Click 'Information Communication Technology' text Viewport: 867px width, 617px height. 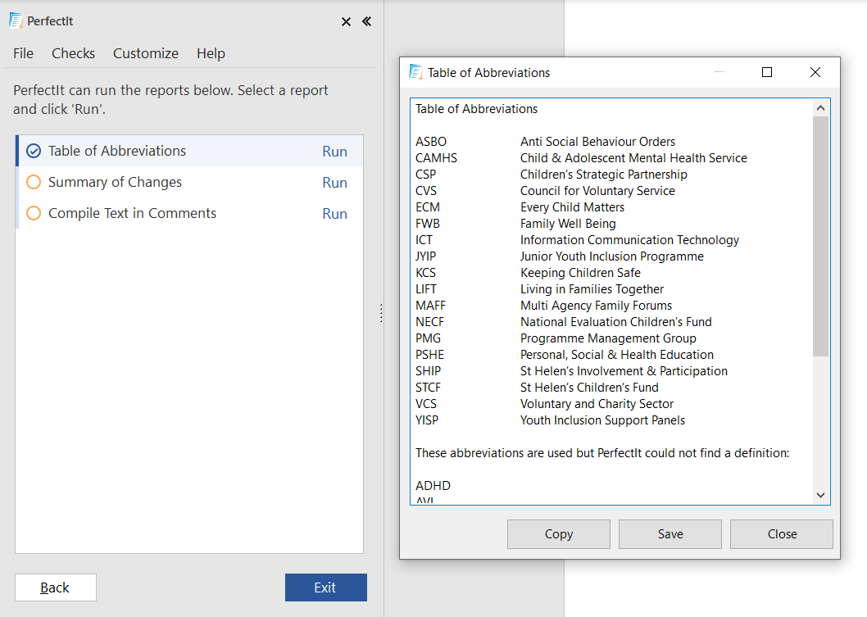630,240
